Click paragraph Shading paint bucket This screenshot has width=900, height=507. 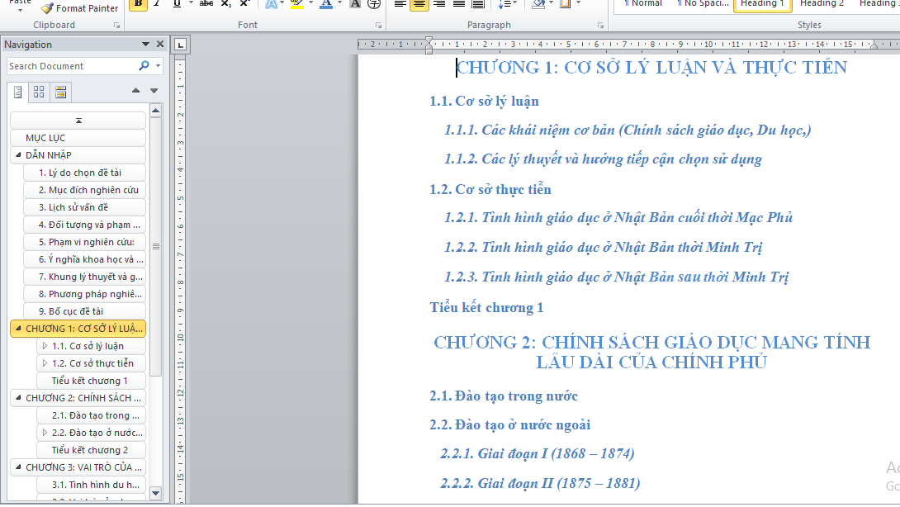coord(538,3)
